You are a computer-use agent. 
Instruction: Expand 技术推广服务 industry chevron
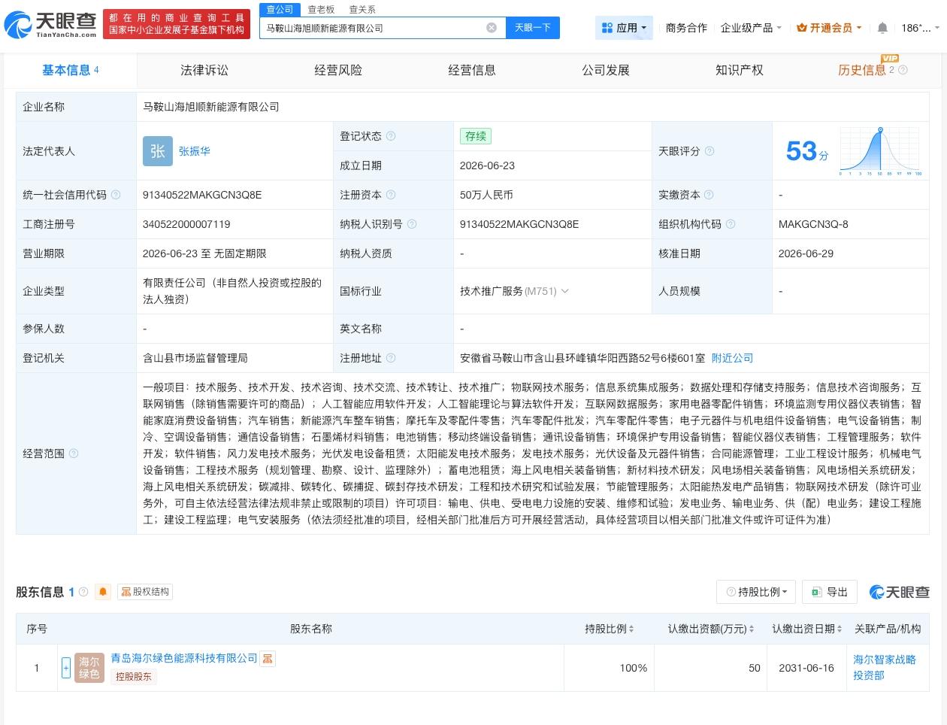pyautogui.click(x=565, y=291)
